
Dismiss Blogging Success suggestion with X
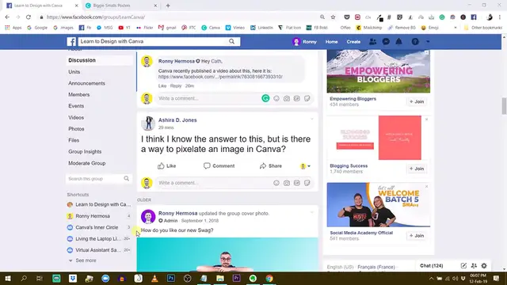pos(426,120)
